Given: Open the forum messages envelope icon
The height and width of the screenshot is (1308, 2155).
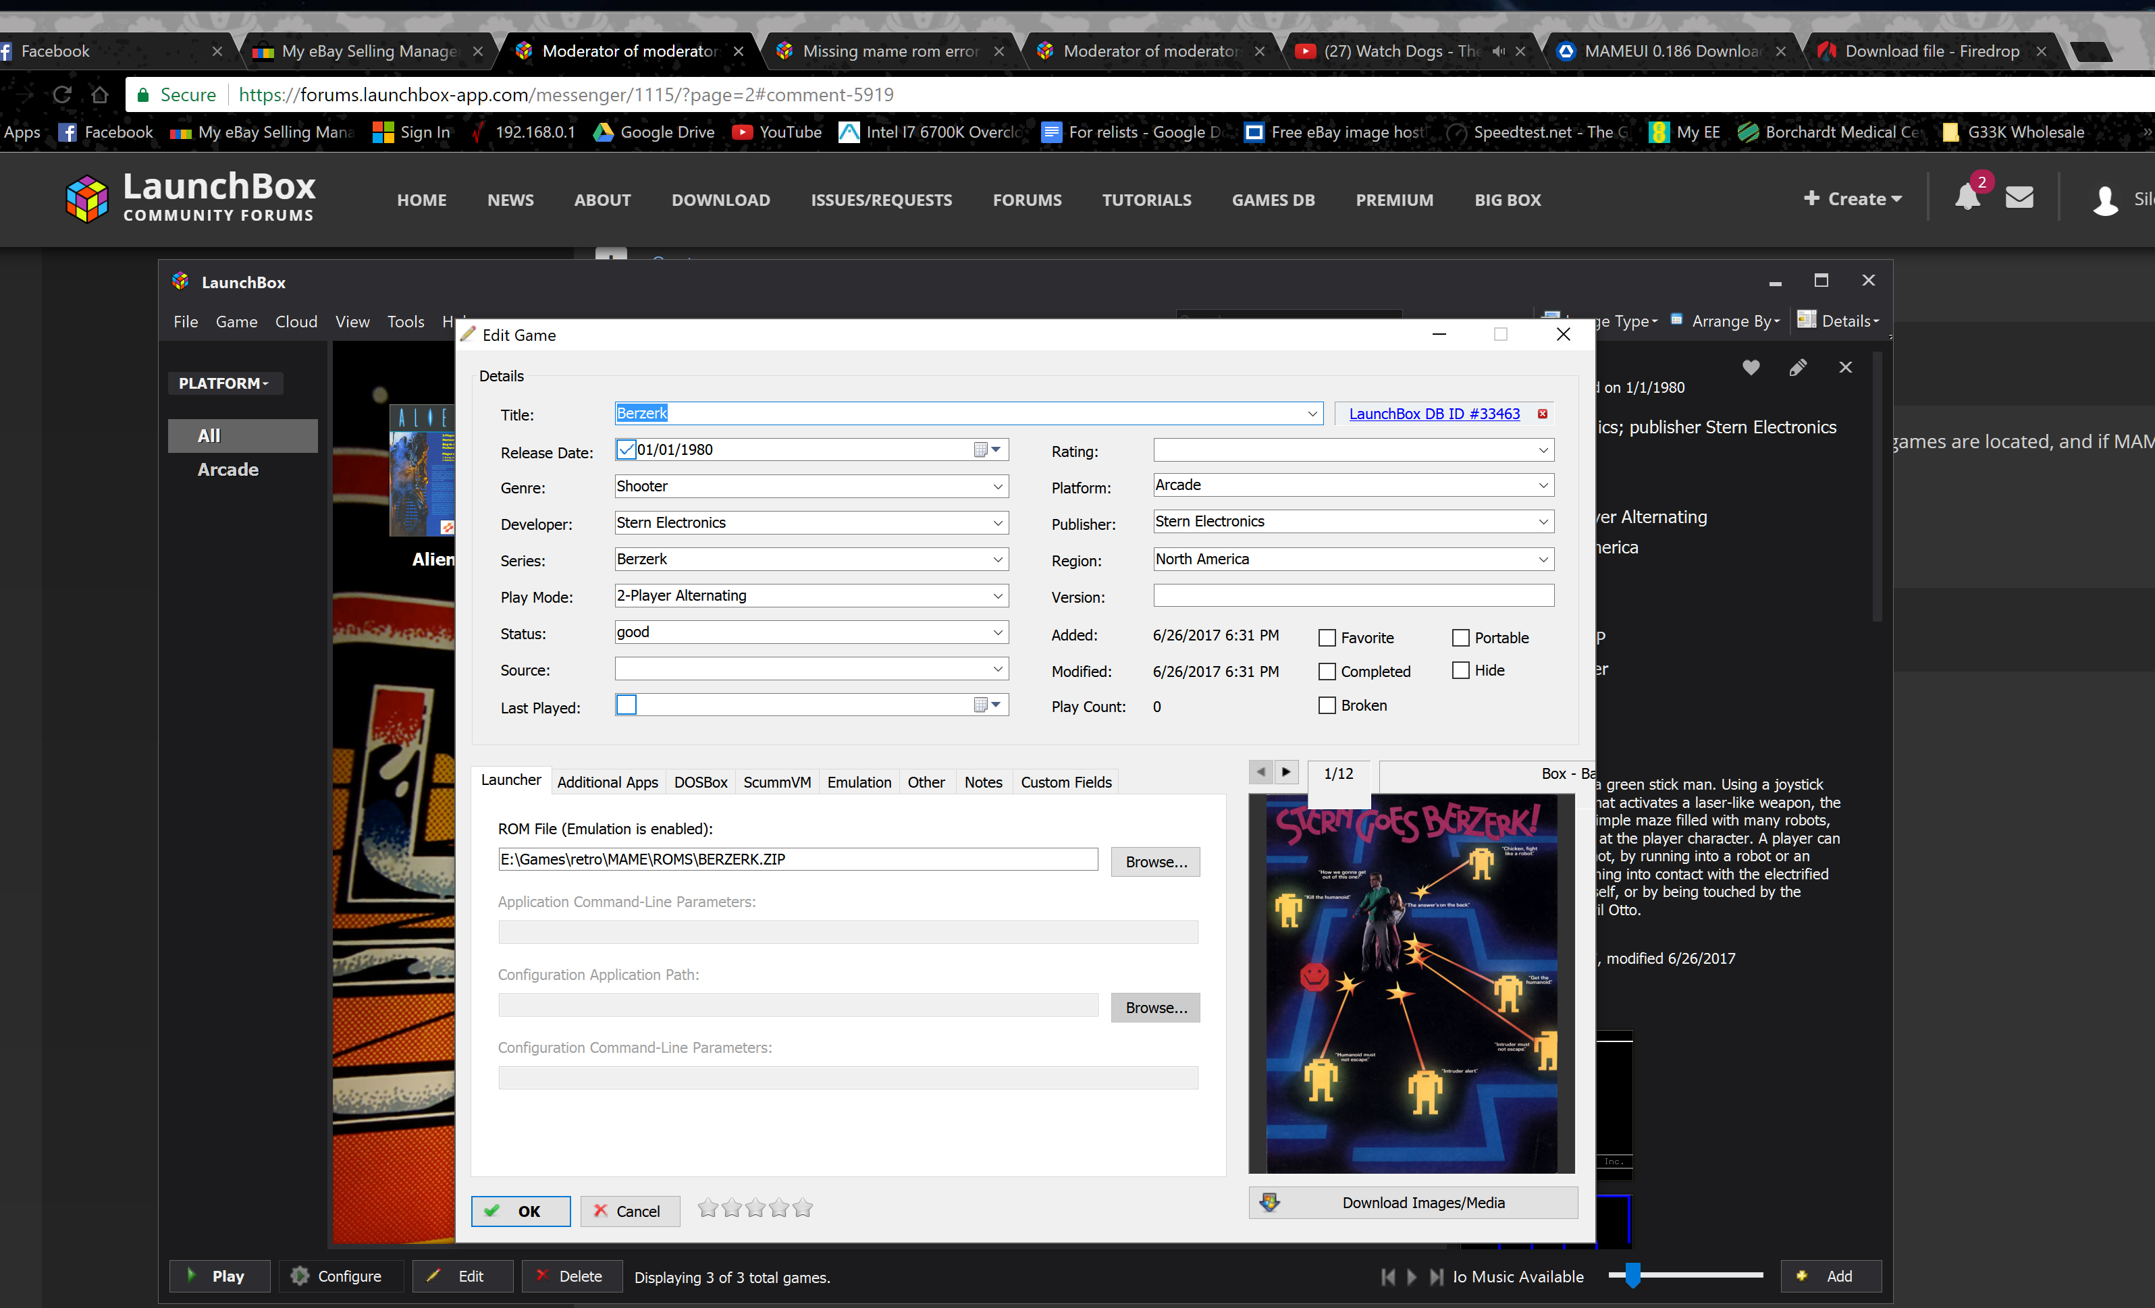Looking at the screenshot, I should [2019, 198].
